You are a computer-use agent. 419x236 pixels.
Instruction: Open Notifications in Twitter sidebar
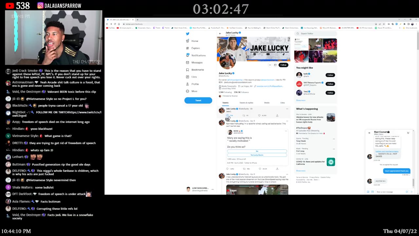point(196,55)
